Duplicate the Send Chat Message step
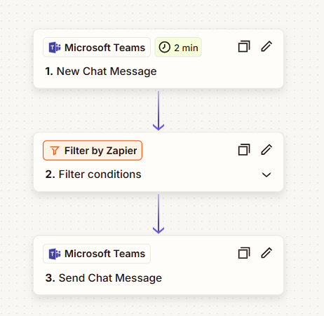 click(244, 253)
